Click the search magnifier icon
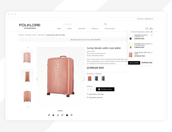The height and width of the screenshot is (132, 172). 105,24
